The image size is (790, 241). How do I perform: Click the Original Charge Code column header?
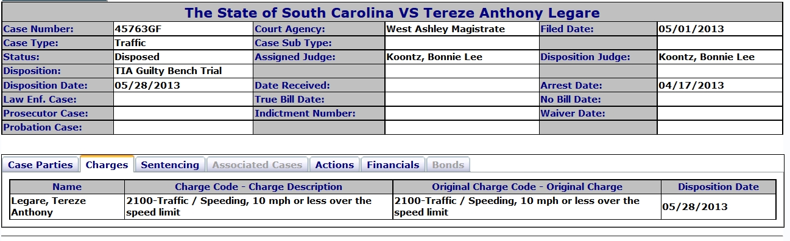click(x=527, y=187)
